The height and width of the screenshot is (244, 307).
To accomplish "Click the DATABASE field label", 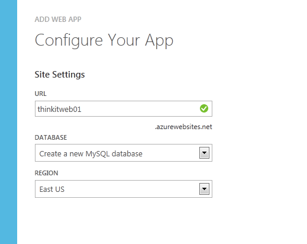I will 51,137.
